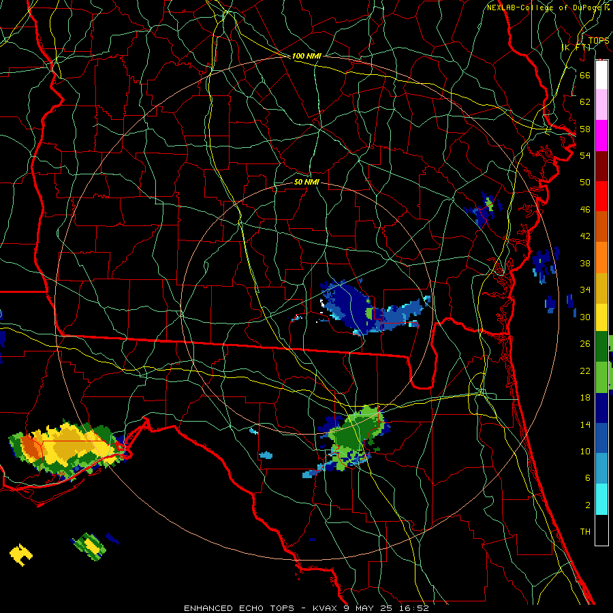
Task: Click the legend value "34"
Action: (x=585, y=290)
